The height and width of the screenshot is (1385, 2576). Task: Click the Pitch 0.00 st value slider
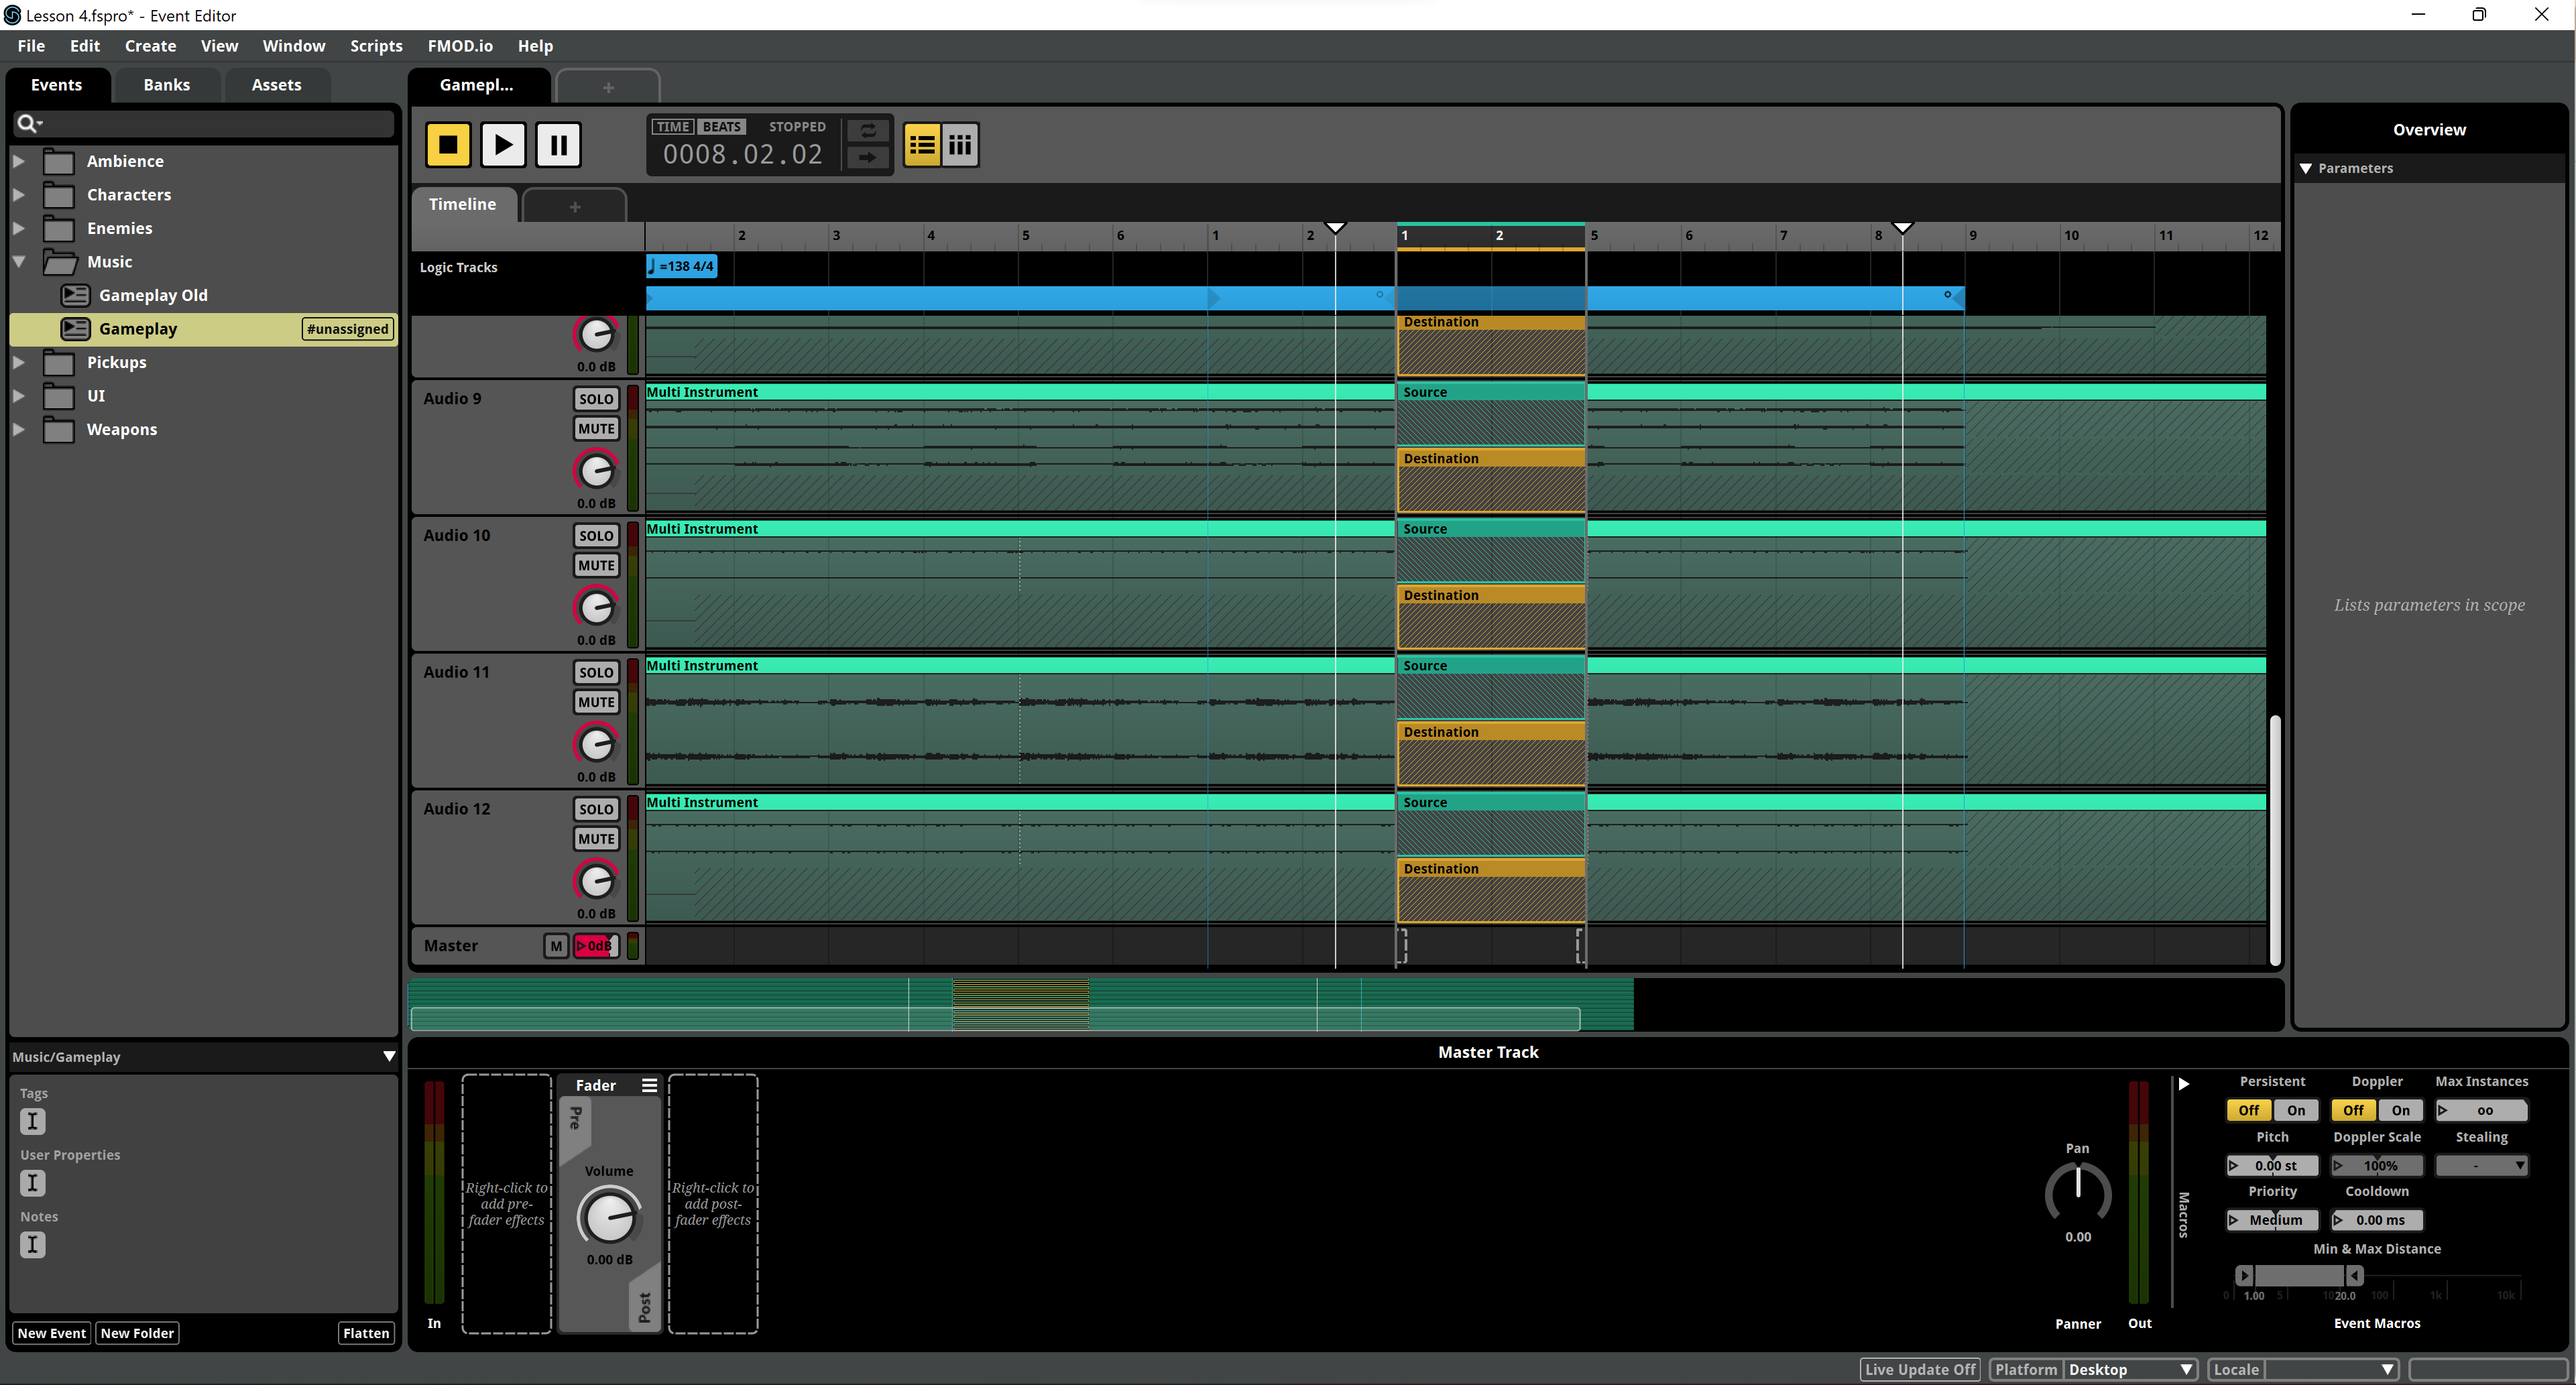(x=2272, y=1166)
